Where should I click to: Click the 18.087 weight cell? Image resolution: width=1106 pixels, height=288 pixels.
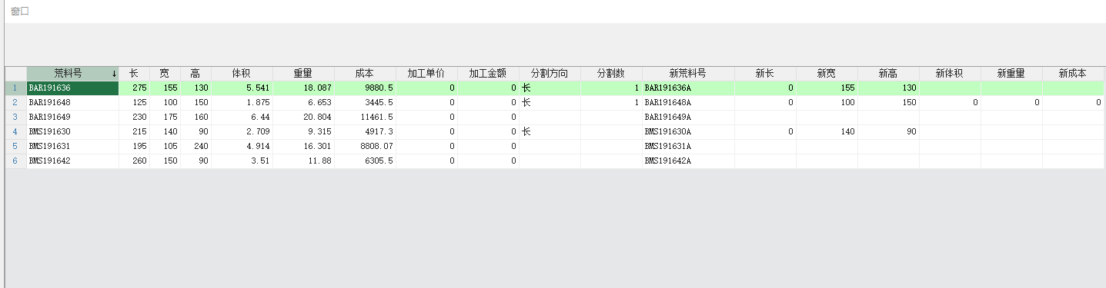304,88
